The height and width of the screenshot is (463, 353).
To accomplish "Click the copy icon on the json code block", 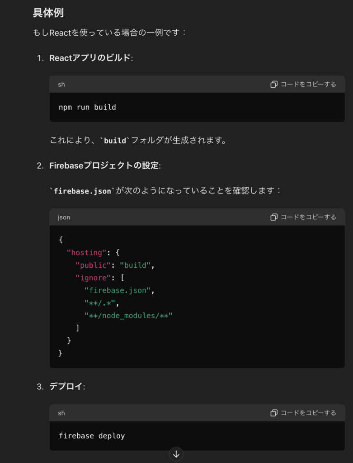I will click(274, 217).
